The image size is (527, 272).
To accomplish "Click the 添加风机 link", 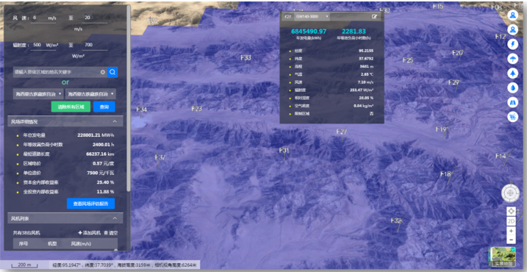I will tap(89, 232).
